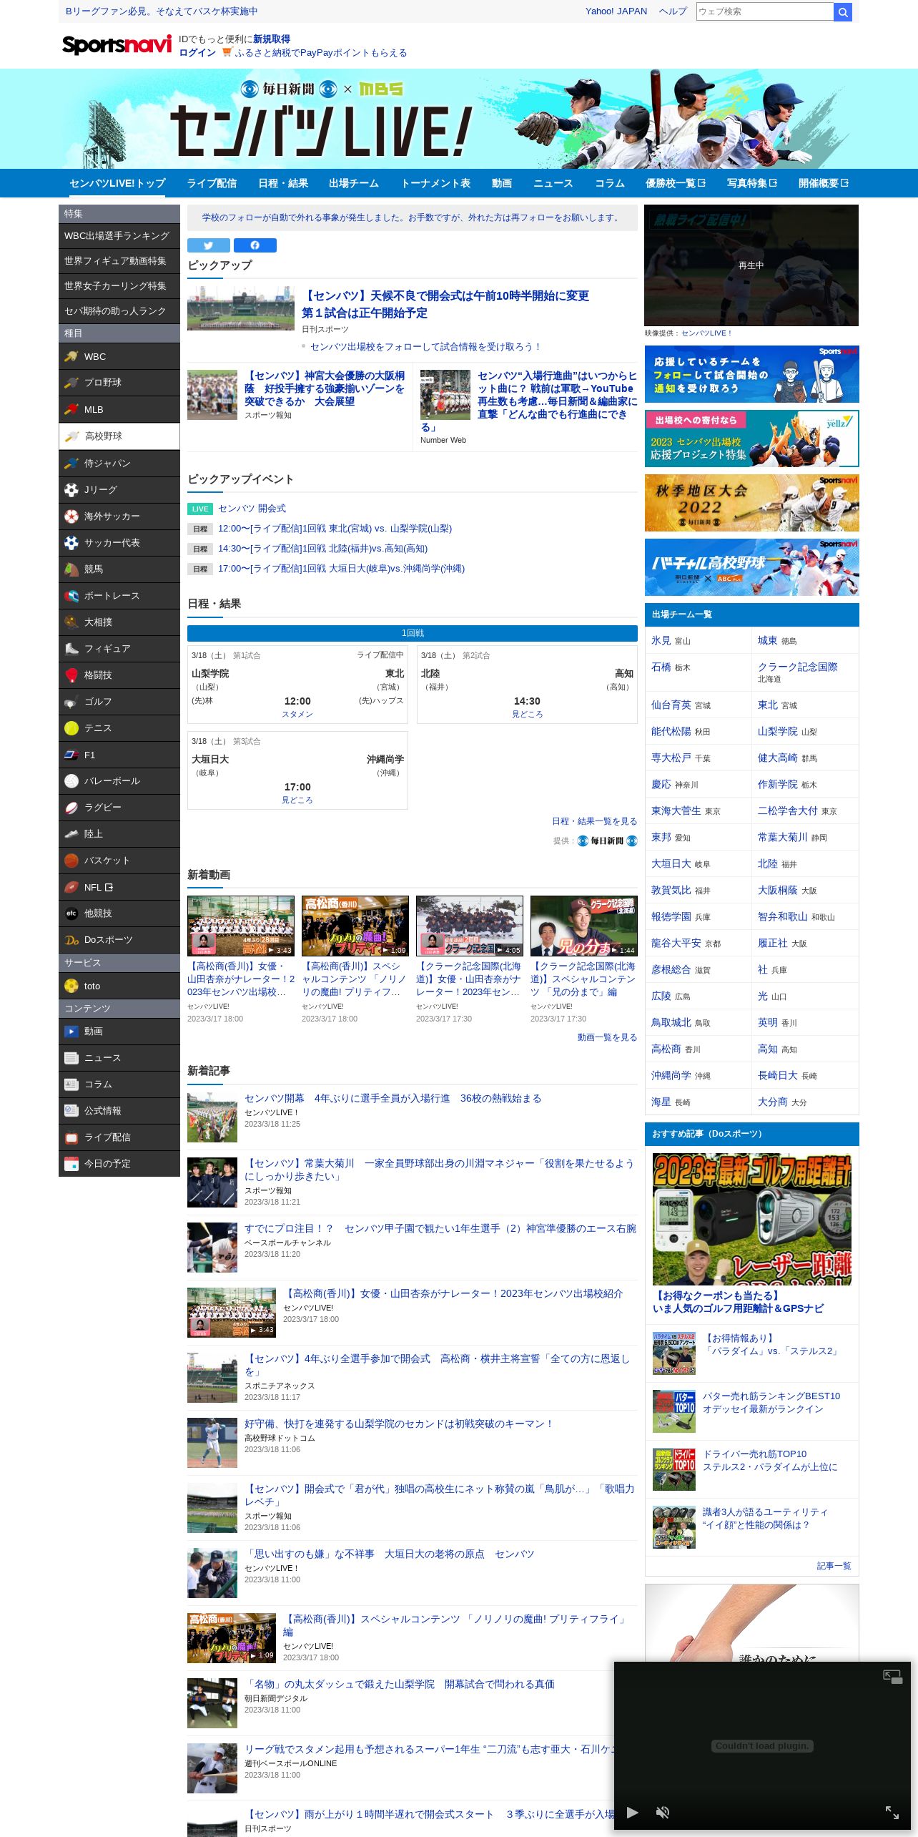The height and width of the screenshot is (1837, 918).
Task: Unmute the floating video player
Action: click(663, 1812)
